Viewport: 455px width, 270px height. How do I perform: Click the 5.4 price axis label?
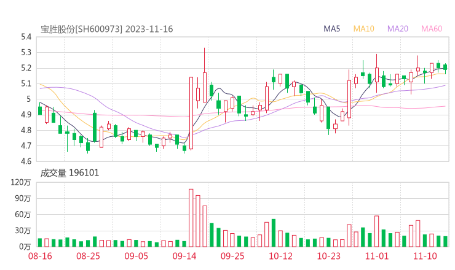(26, 37)
